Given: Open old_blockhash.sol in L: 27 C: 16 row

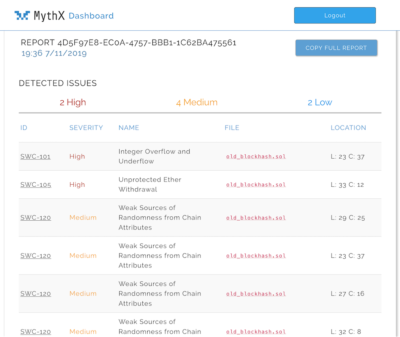Looking at the screenshot, I should (256, 294).
